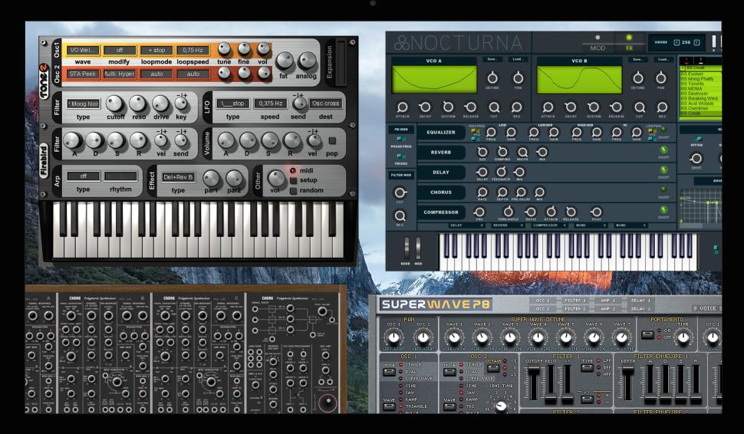Click Firebird Osc1 tune knob
The image size is (744, 434).
224,49
